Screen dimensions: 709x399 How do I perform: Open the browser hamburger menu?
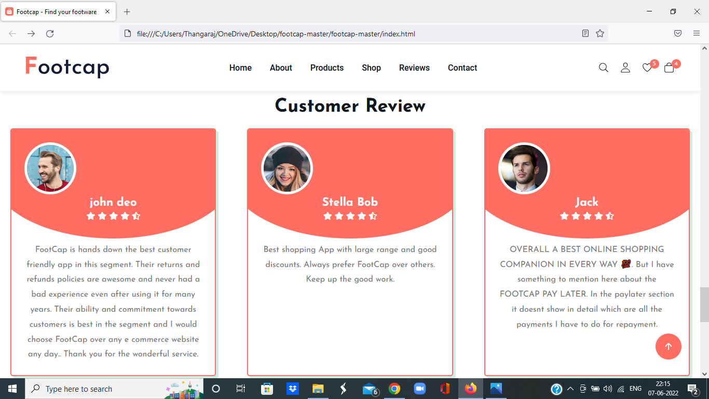click(x=697, y=33)
